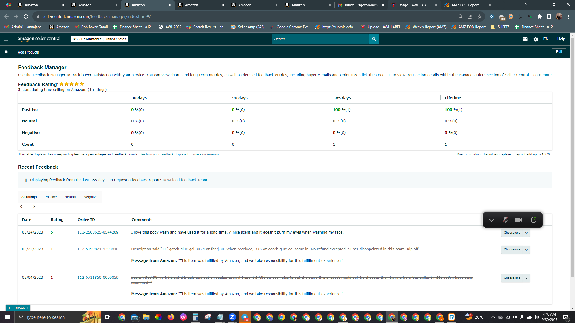This screenshot has height=323, width=575.
Task: Toggle the camera in meeting widget
Action: pos(518,220)
